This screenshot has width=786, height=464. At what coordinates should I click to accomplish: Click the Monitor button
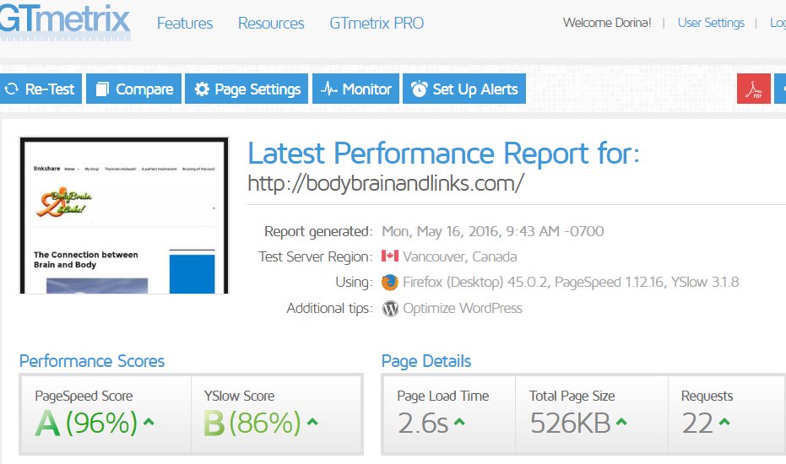pyautogui.click(x=356, y=89)
